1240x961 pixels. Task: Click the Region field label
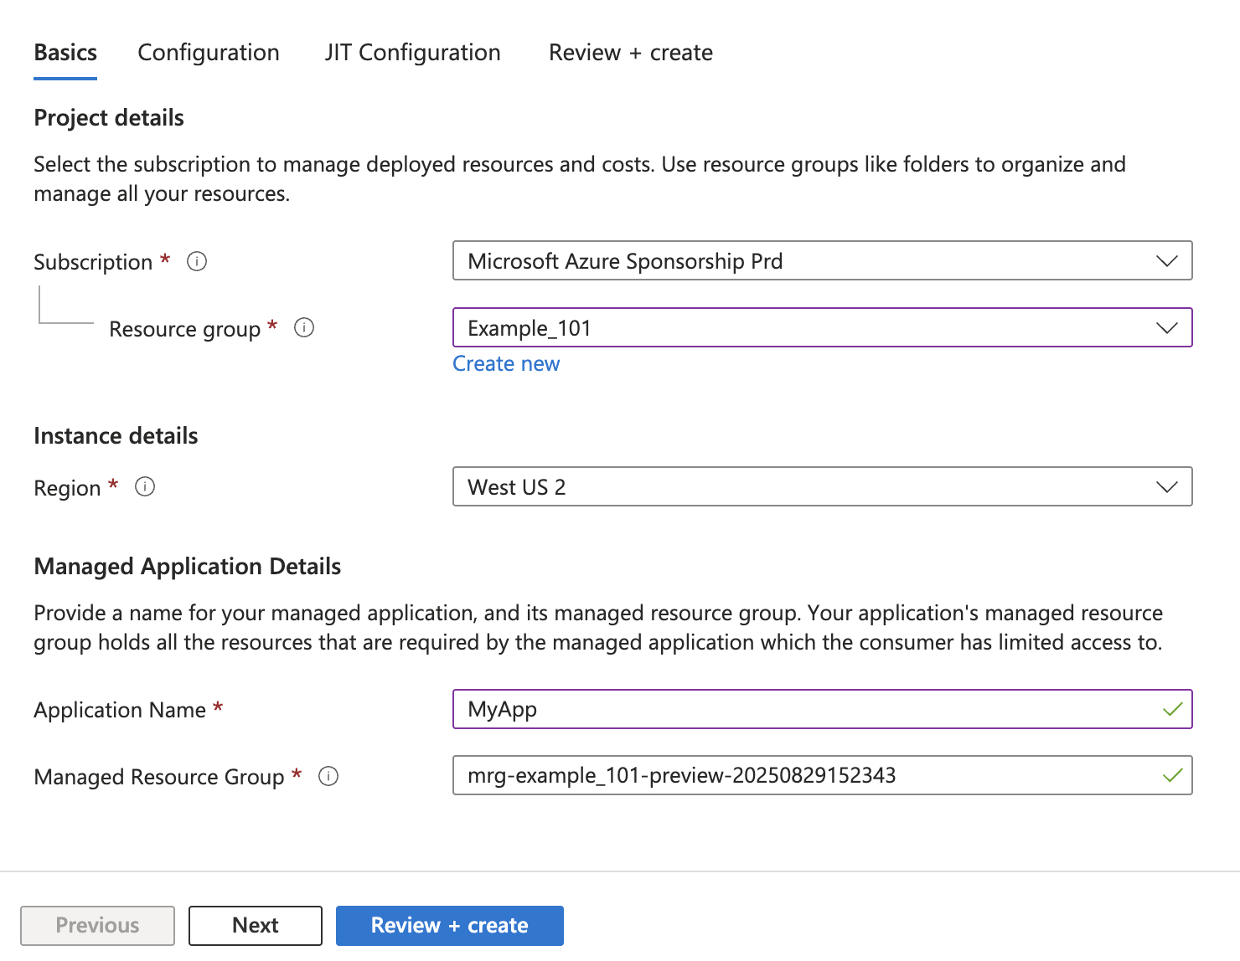point(67,488)
